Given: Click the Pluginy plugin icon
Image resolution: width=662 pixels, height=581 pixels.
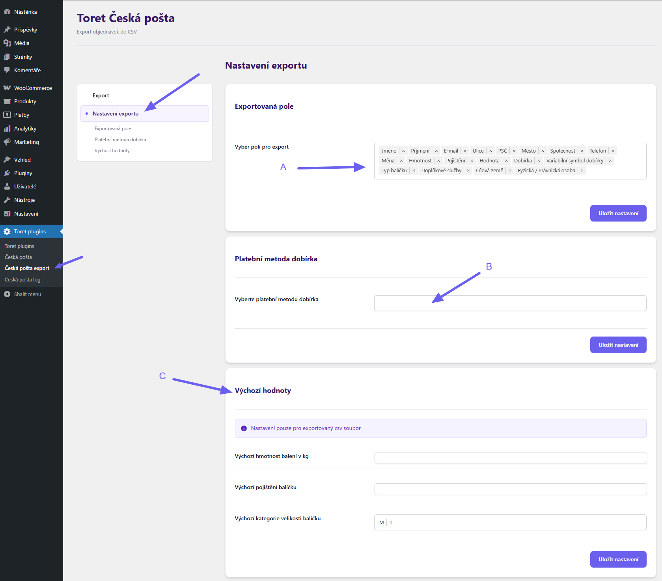Looking at the screenshot, I should tap(7, 173).
